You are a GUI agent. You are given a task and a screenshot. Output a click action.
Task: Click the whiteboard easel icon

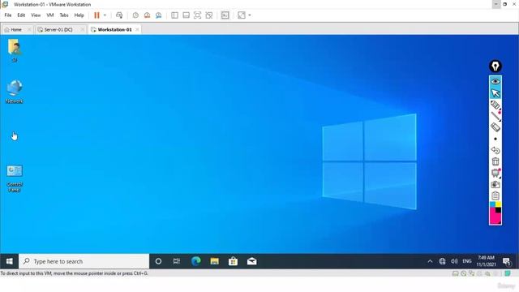pyautogui.click(x=495, y=173)
